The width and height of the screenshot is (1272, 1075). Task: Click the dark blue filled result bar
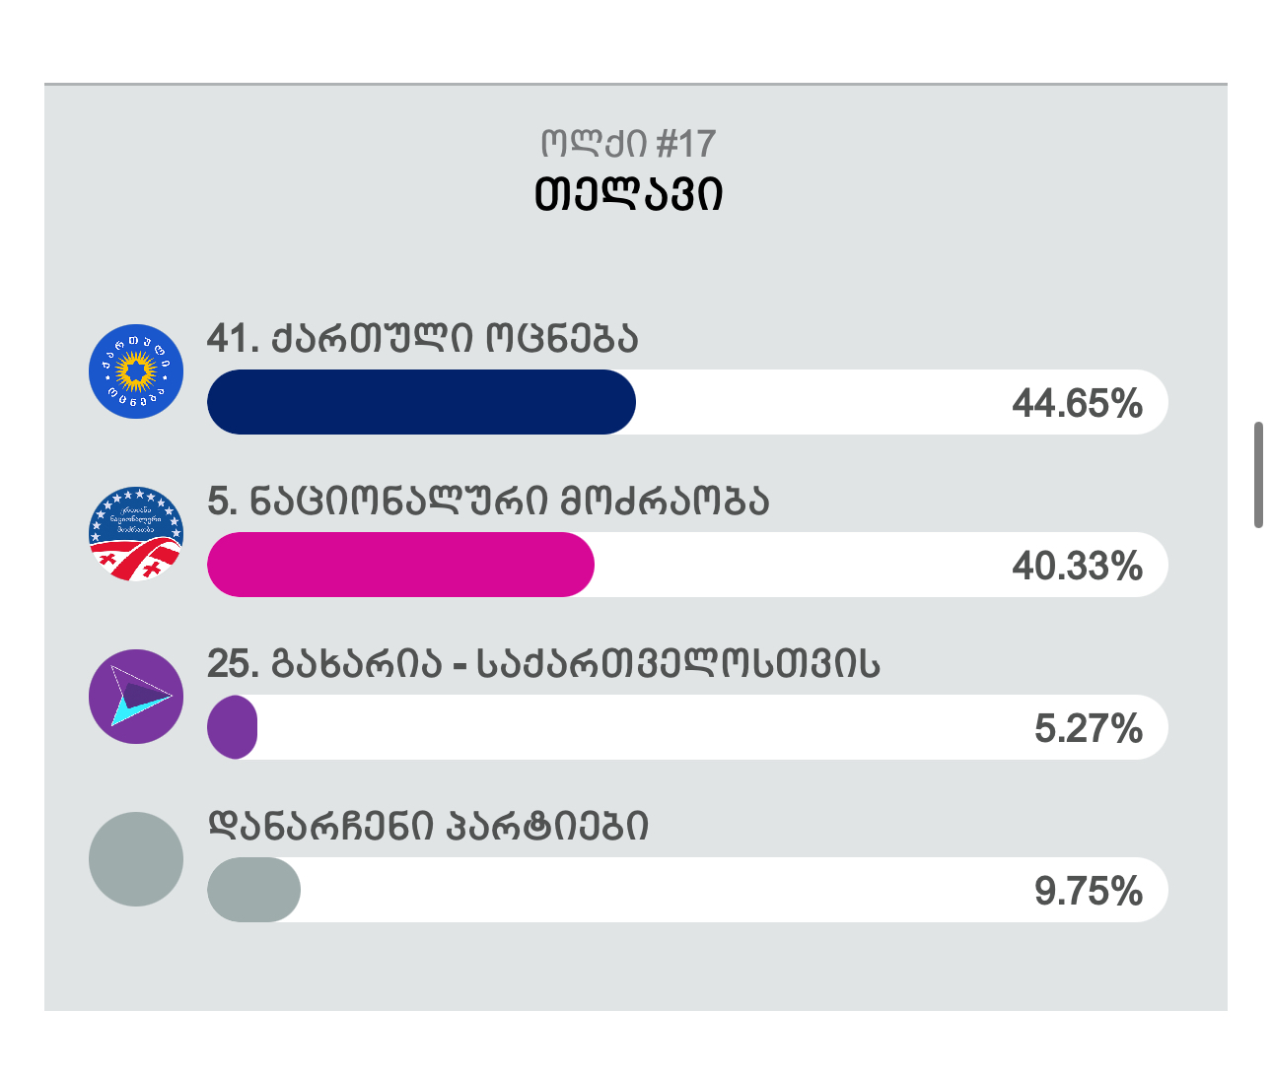point(421,402)
